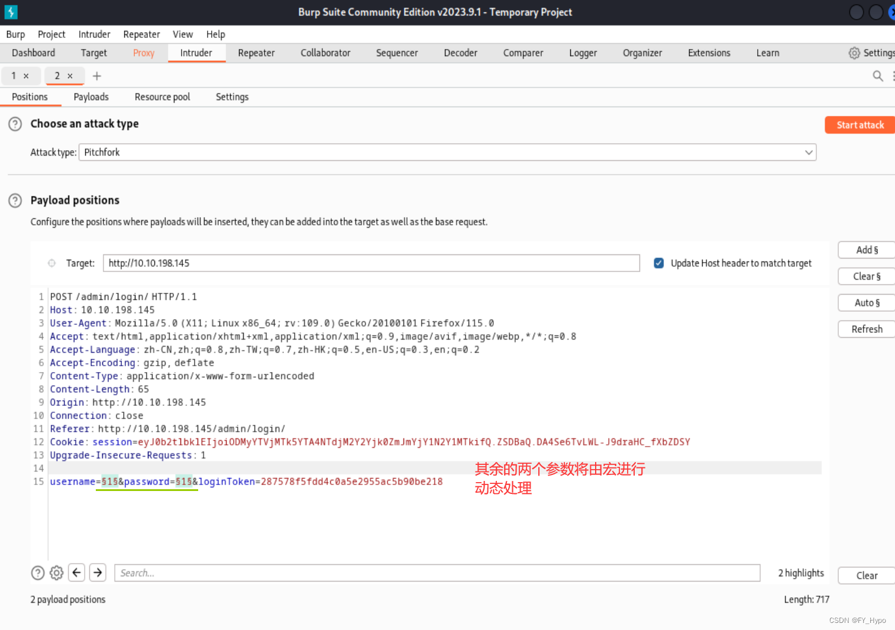The width and height of the screenshot is (895, 630).
Task: Open the Decoder tab
Action: point(460,53)
